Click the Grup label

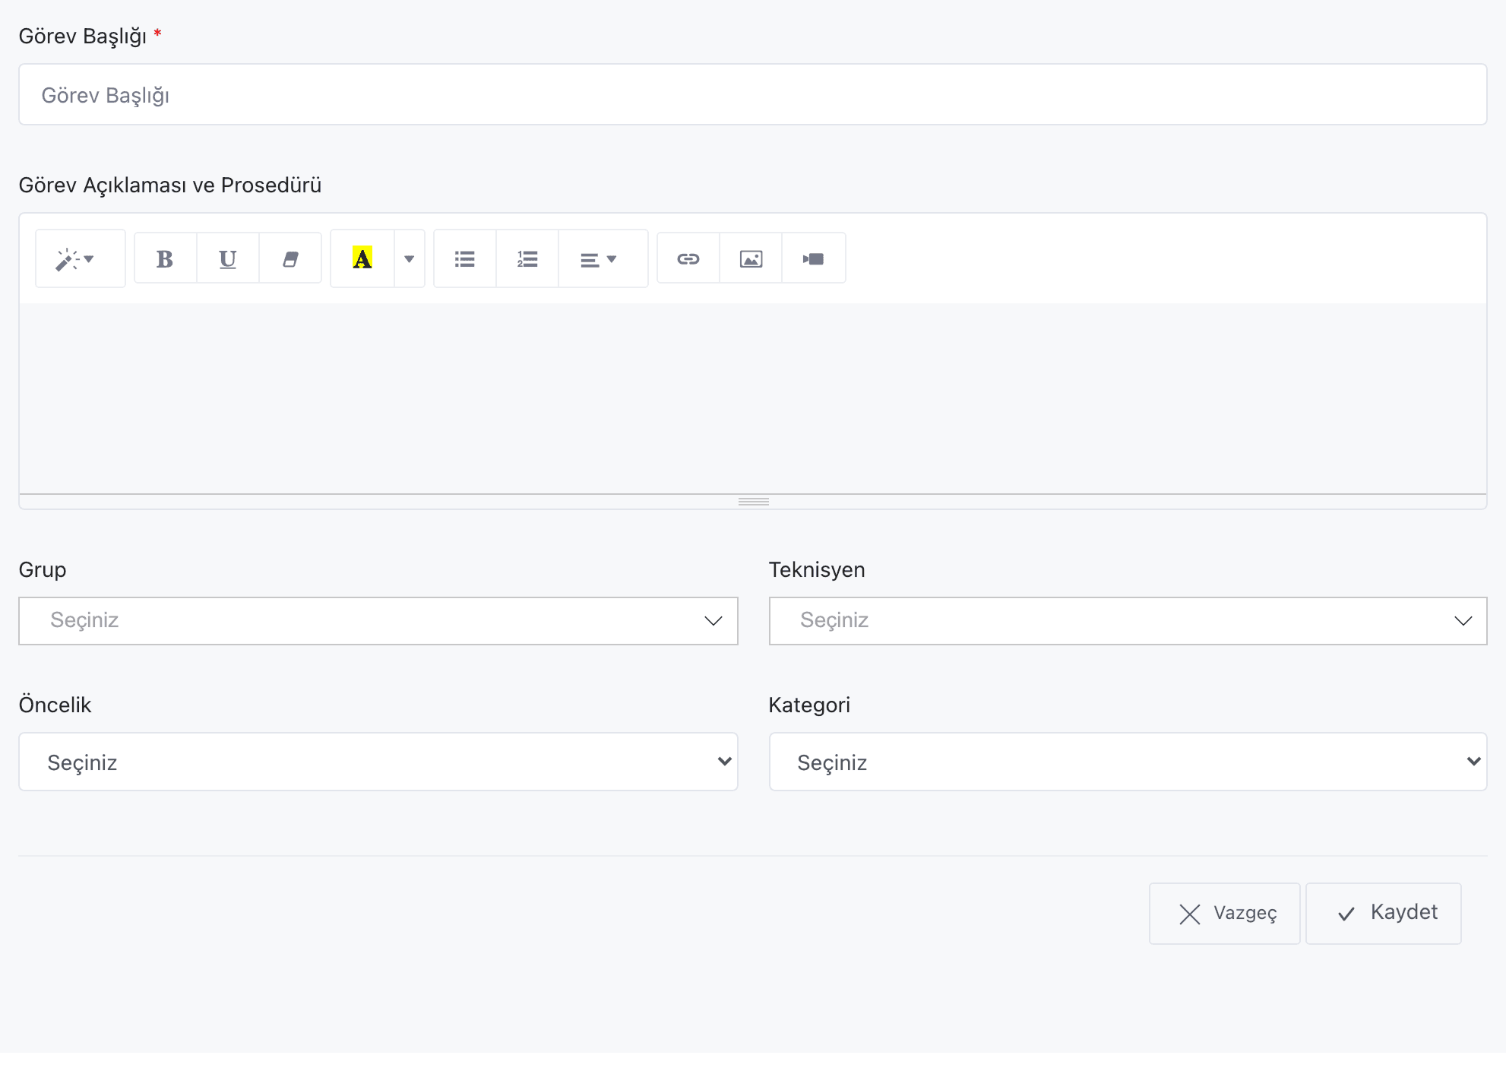[x=43, y=570]
